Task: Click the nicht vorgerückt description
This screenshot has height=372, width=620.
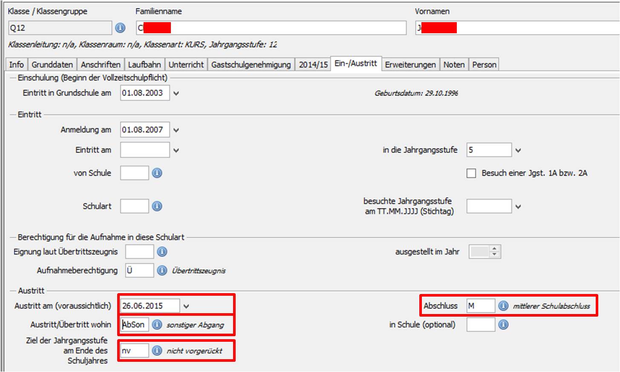Action: pyautogui.click(x=194, y=351)
